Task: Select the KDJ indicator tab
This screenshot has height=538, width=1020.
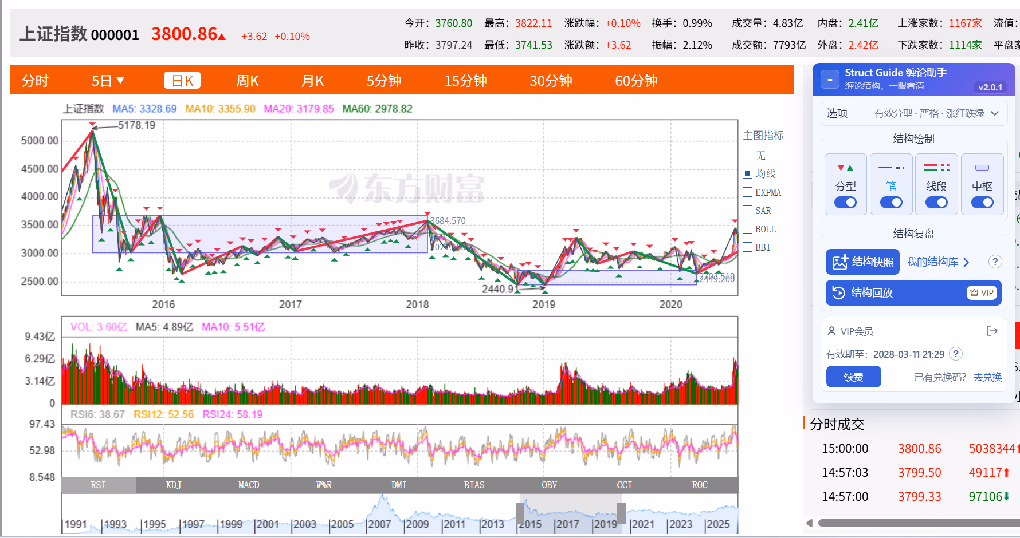Action: pyautogui.click(x=174, y=485)
